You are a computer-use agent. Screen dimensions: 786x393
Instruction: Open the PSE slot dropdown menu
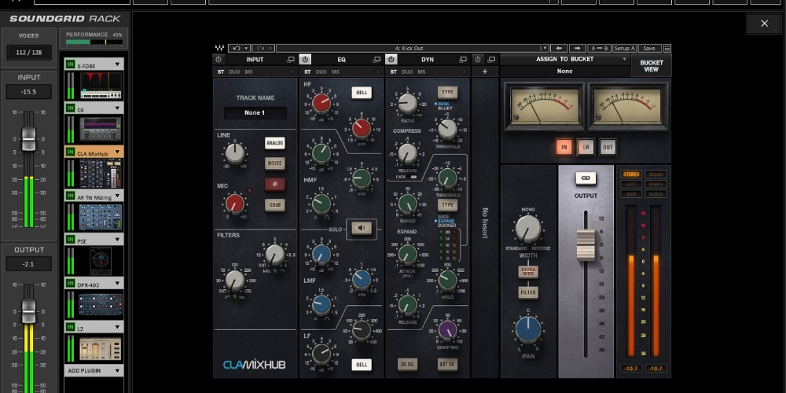pos(117,240)
